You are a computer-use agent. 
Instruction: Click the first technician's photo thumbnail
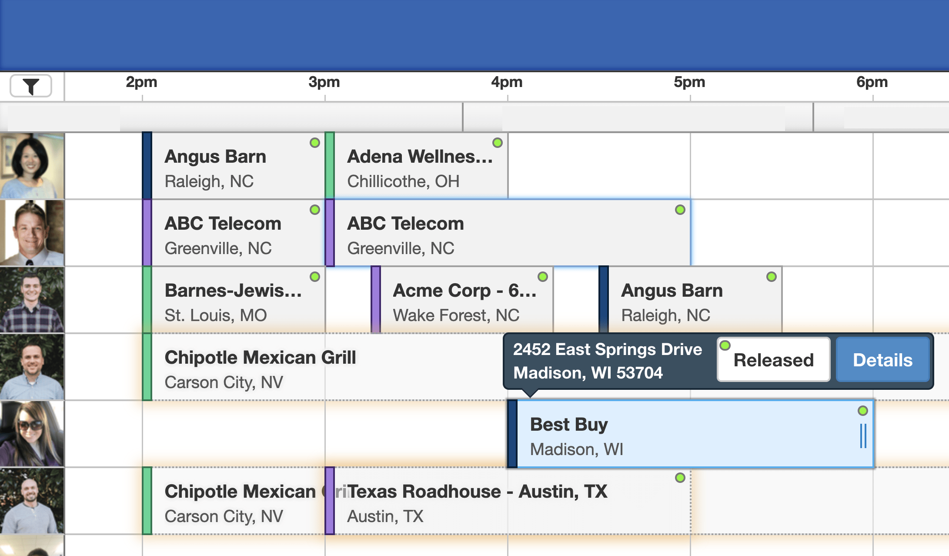coord(32,166)
